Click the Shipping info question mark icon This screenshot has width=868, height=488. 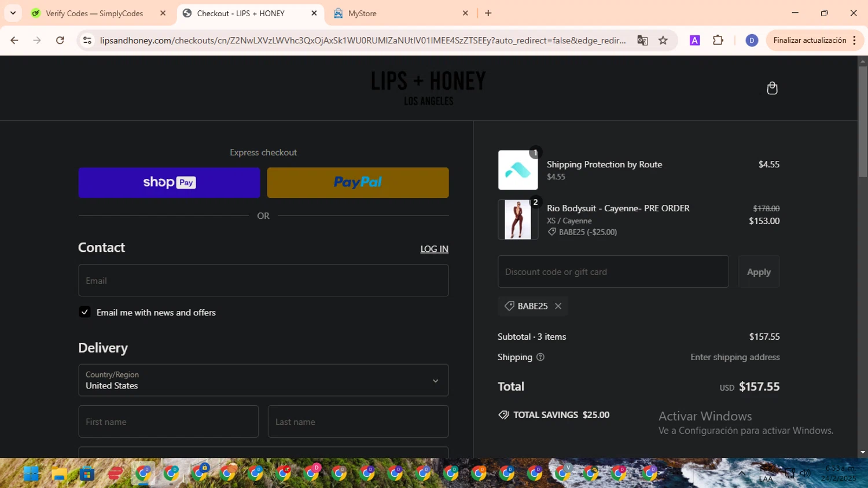(x=540, y=357)
